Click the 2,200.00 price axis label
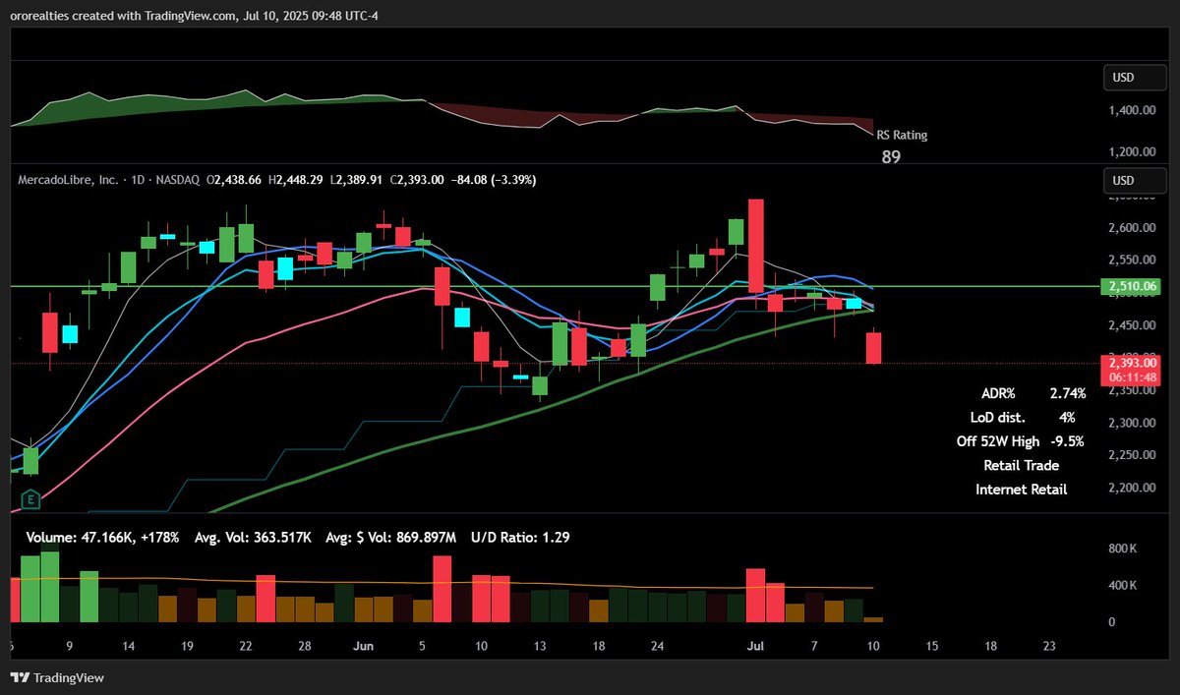 1133,489
